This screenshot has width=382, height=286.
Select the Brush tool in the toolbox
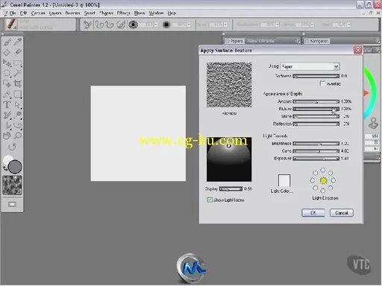[x=7, y=42]
